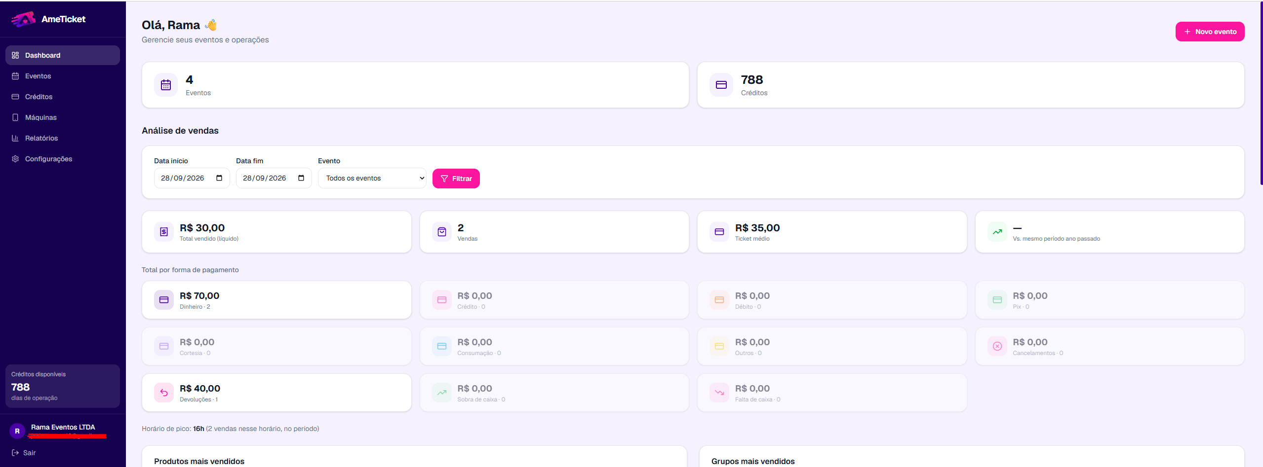This screenshot has height=467, width=1263.
Task: Click the Sobra de caixa trend icon
Action: coord(442,393)
